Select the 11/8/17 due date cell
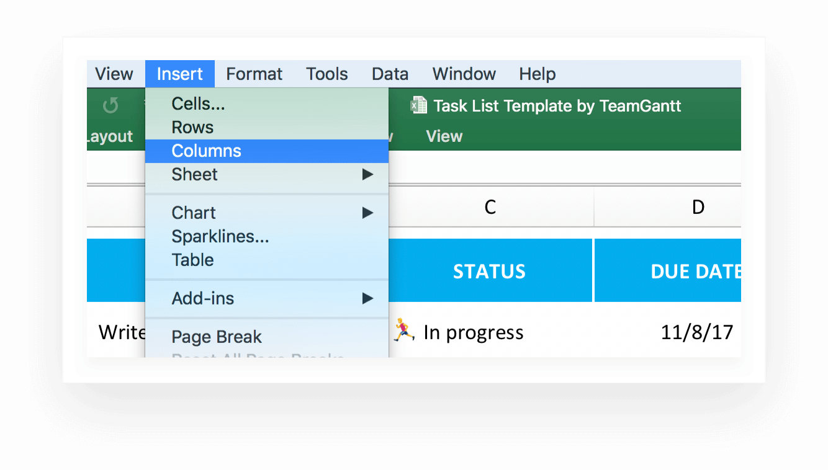 point(696,332)
